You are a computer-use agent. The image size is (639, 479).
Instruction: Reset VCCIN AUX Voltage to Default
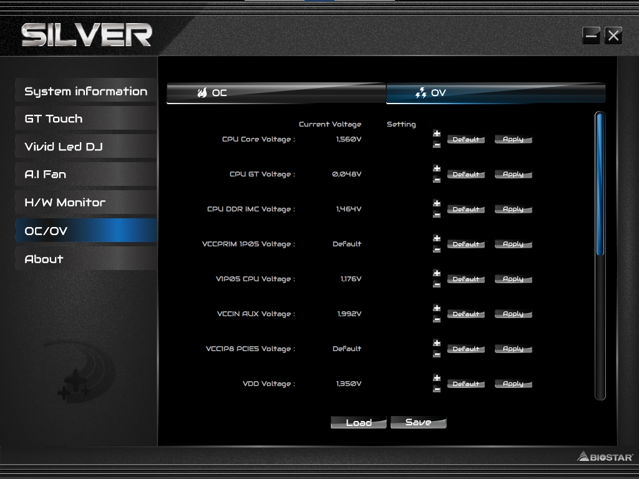coord(466,314)
